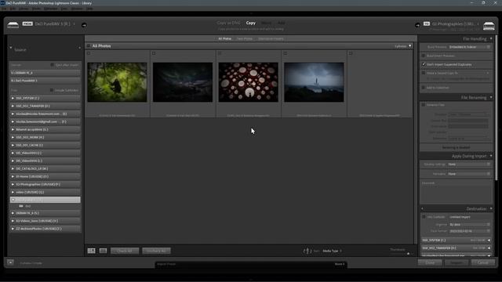This screenshot has width=502, height=282.
Task: Toggle checkbox on the red dome photo
Action: tap(220, 53)
